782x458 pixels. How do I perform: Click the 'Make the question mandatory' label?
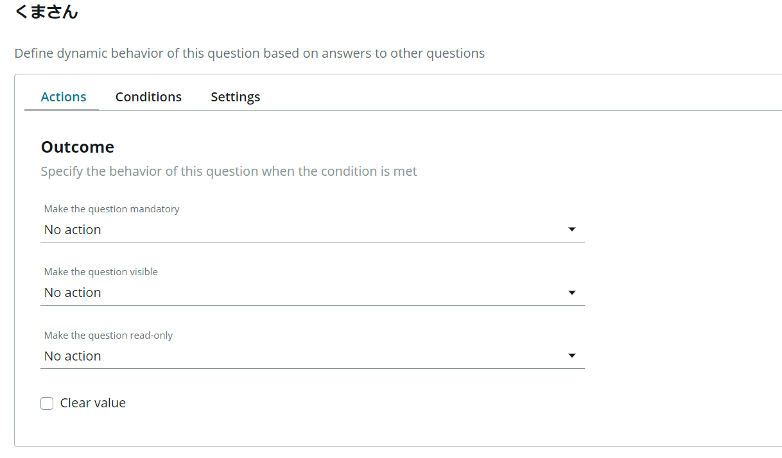112,209
